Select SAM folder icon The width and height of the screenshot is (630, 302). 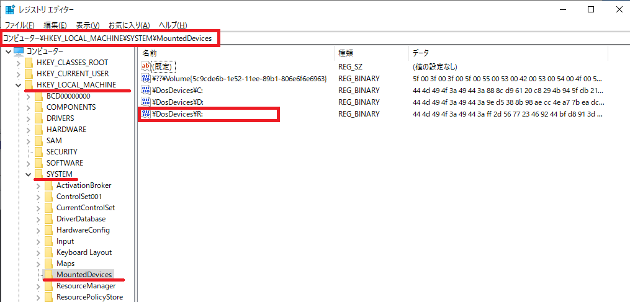[39, 141]
